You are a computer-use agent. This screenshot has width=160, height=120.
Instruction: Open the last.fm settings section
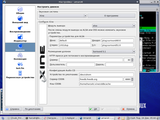pyautogui.click(x=20, y=65)
